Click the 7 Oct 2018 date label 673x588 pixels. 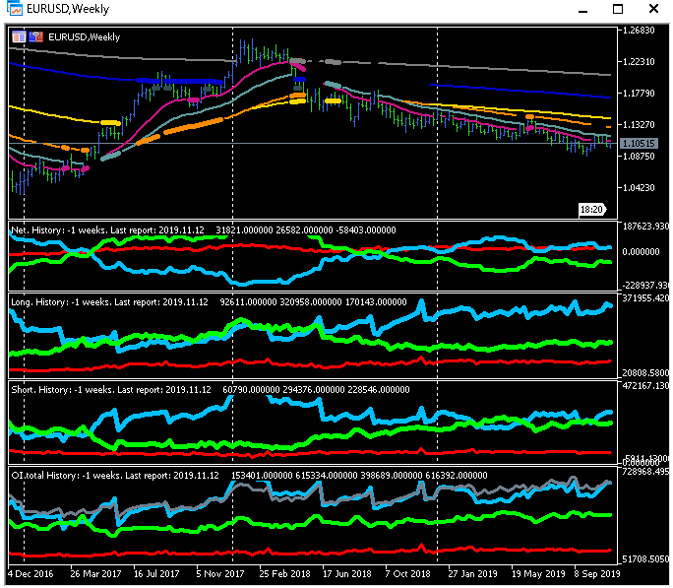click(407, 574)
